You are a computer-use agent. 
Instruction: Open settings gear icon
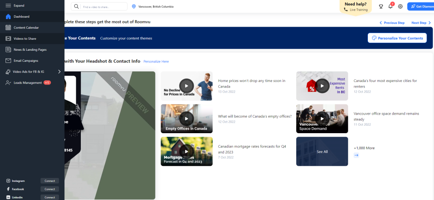[400, 6]
